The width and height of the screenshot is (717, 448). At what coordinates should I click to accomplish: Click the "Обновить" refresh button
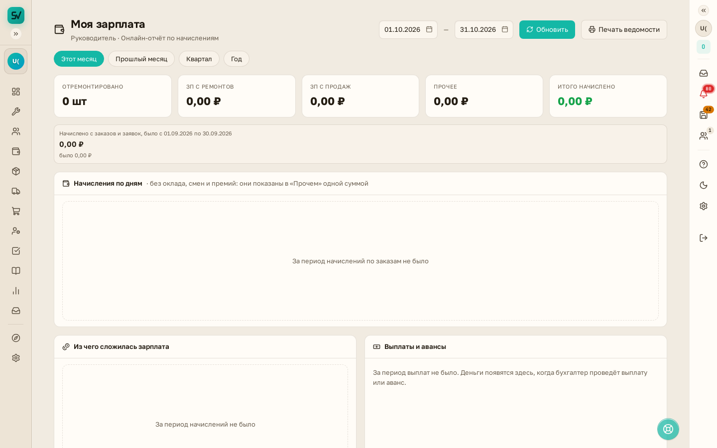[x=547, y=29]
